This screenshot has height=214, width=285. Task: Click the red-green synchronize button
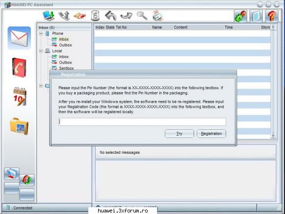[26, 180]
